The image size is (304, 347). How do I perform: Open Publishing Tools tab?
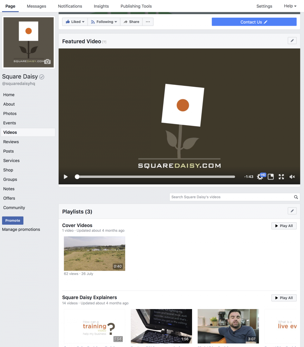pyautogui.click(x=136, y=6)
